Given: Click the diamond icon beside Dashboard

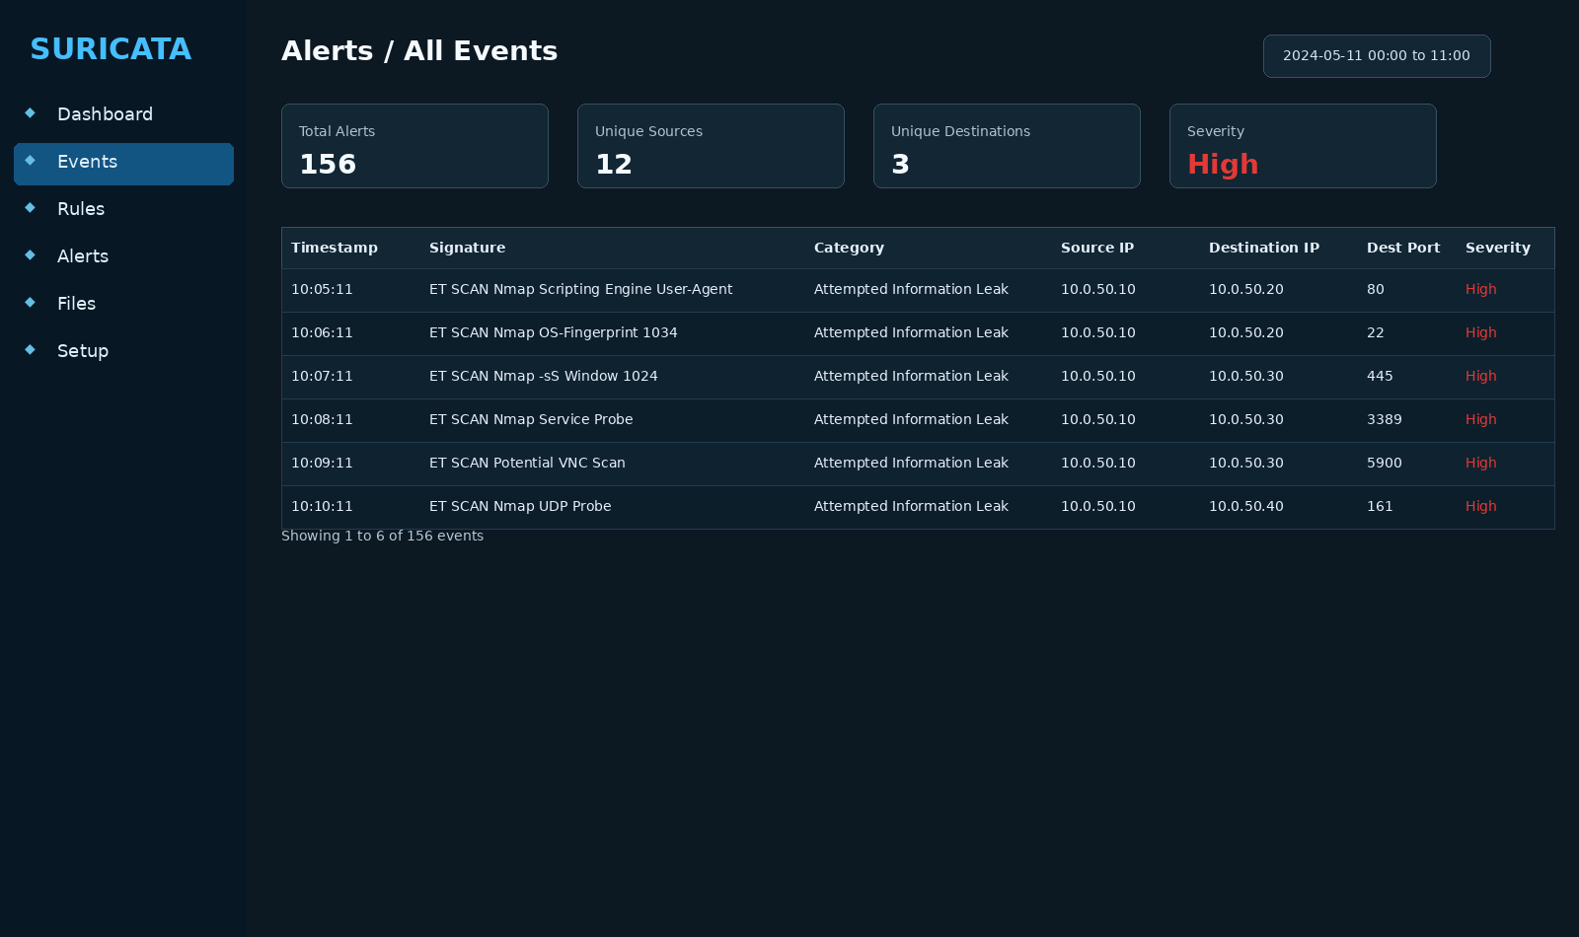Looking at the screenshot, I should [x=31, y=113].
